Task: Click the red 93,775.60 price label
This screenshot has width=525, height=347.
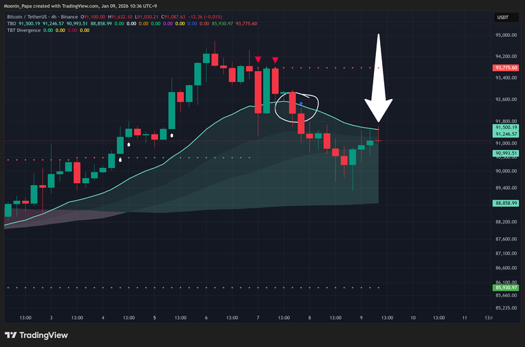Action: [505, 68]
